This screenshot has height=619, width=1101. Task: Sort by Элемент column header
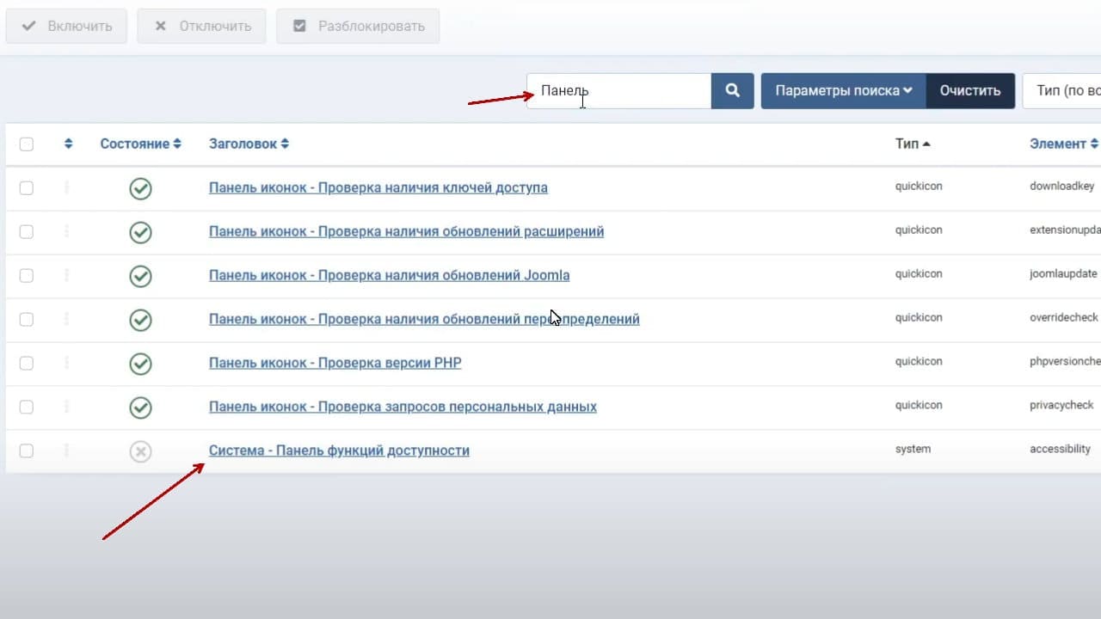click(1064, 144)
